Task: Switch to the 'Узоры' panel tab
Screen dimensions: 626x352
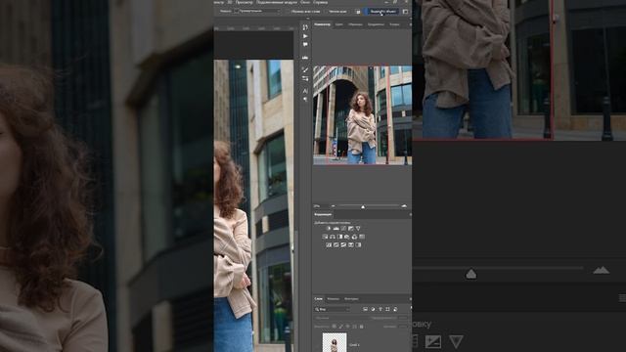Action: pos(394,24)
